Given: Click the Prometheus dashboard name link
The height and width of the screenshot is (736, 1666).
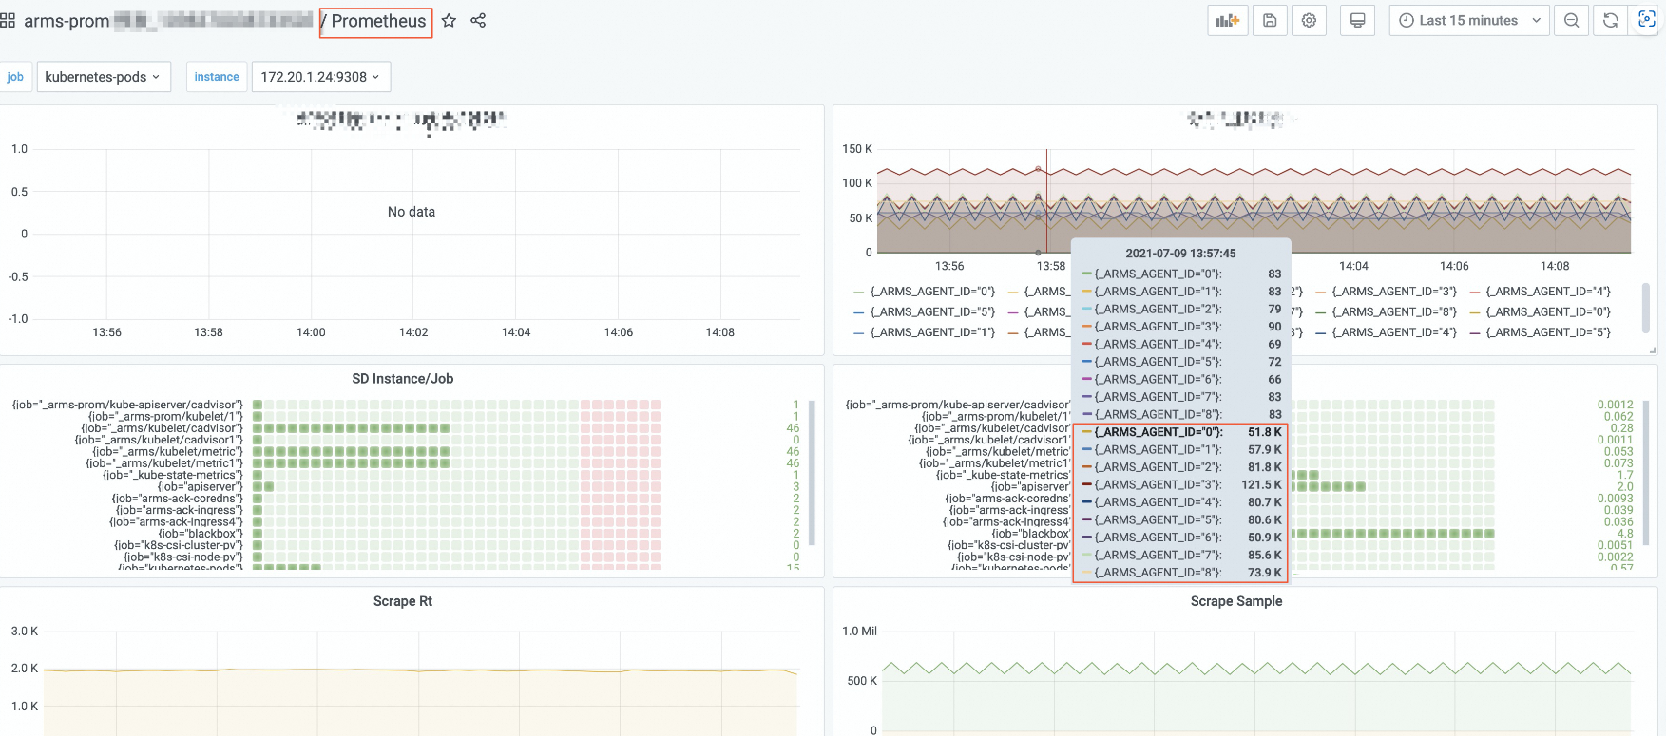Looking at the screenshot, I should [x=377, y=22].
